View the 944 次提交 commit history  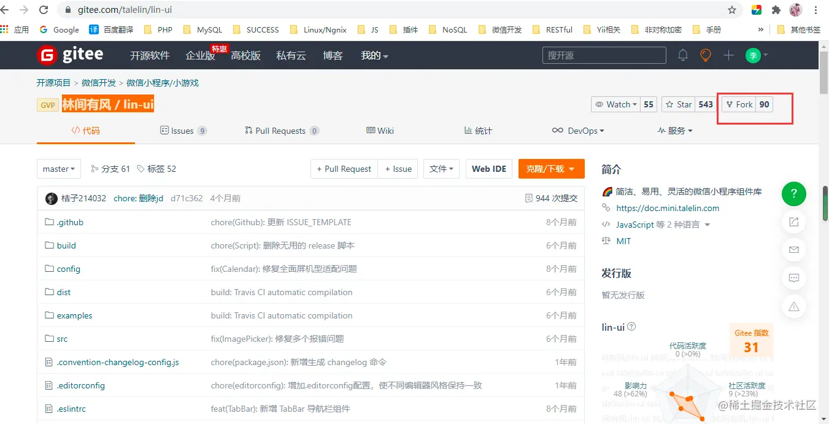click(552, 198)
